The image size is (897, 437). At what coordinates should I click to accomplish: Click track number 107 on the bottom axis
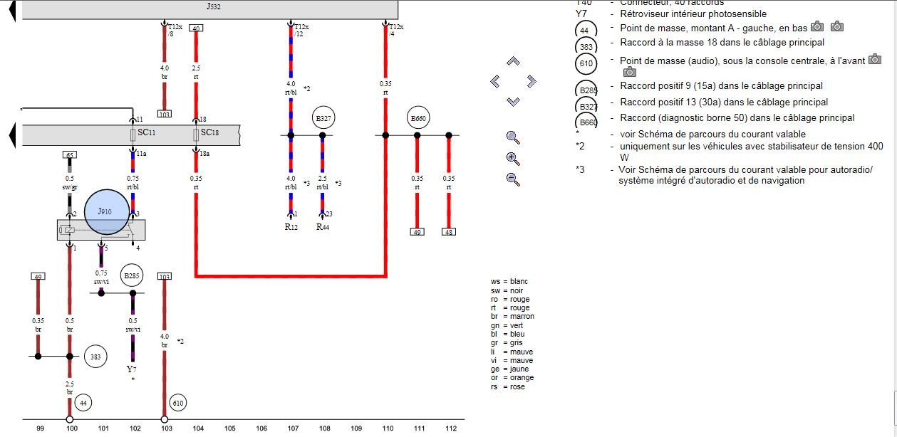coord(292,428)
